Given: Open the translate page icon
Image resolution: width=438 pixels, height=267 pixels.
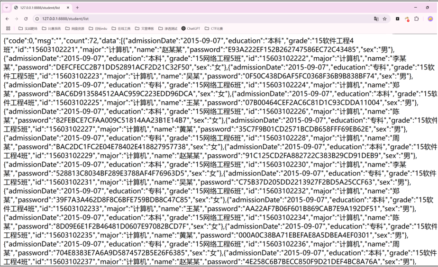Looking at the screenshot, I should pyautogui.click(x=376, y=18).
